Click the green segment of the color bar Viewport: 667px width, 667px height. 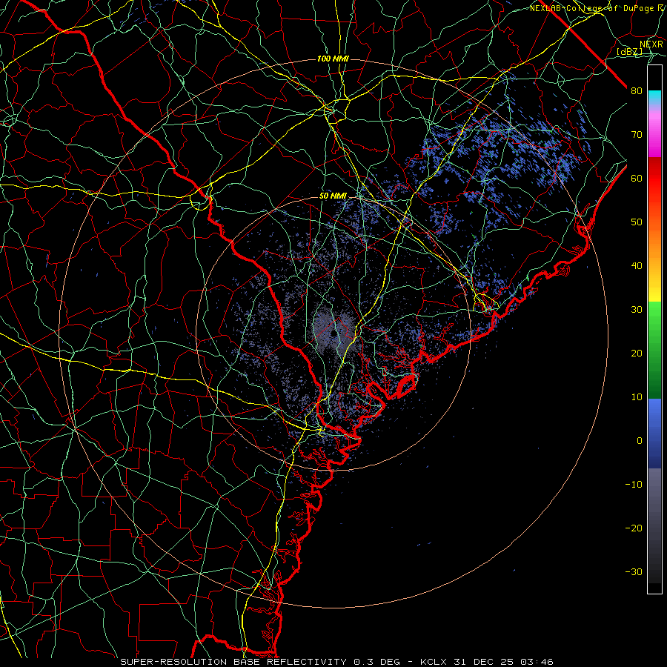point(654,350)
